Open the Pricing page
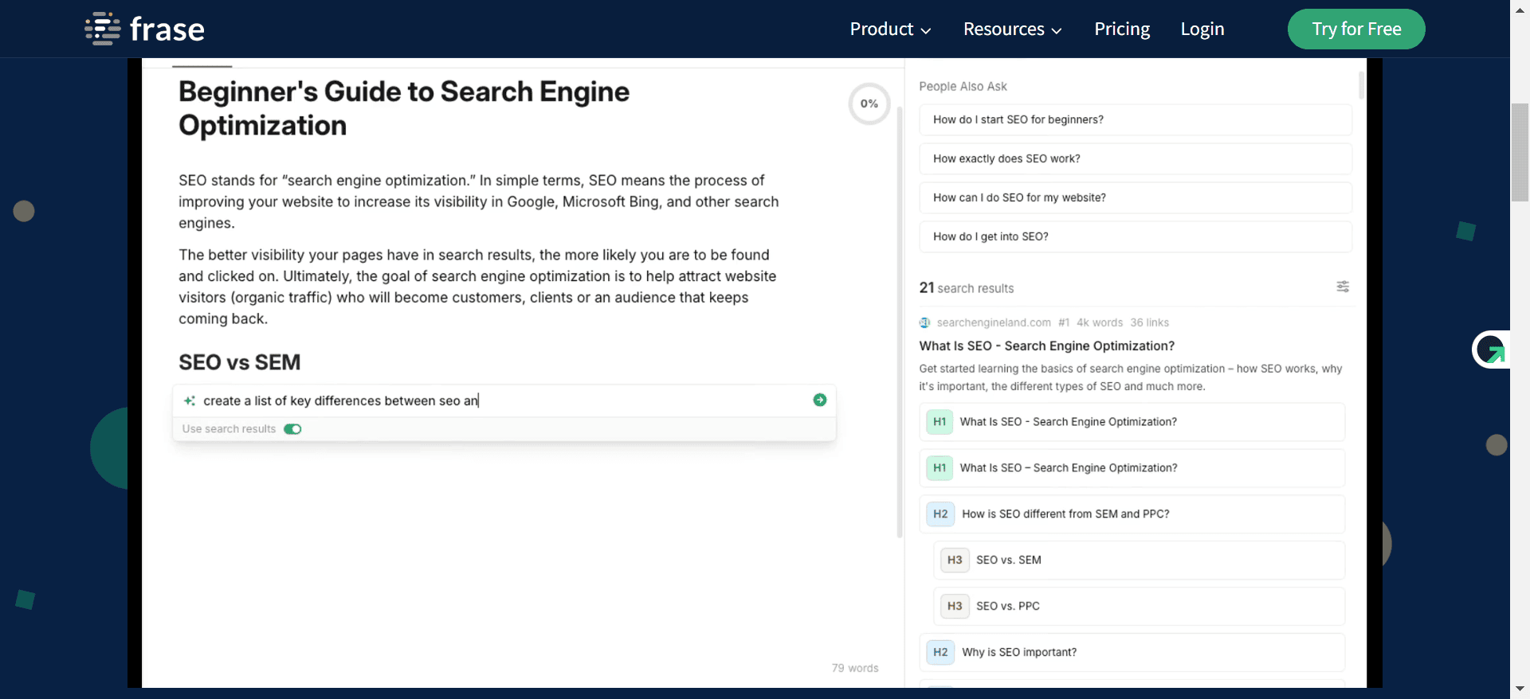This screenshot has height=699, width=1530. (x=1122, y=29)
